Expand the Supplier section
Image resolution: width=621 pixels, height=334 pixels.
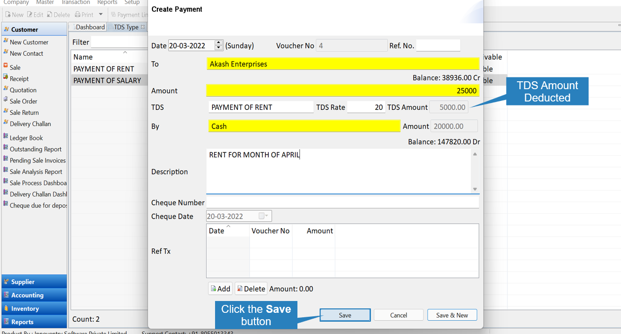[x=35, y=282]
